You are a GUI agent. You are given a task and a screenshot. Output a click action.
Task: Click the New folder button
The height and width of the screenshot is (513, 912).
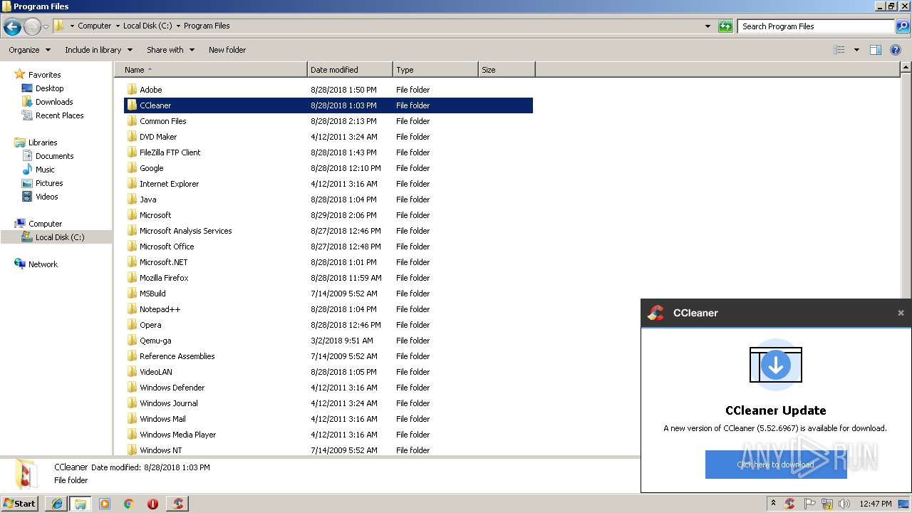227,50
